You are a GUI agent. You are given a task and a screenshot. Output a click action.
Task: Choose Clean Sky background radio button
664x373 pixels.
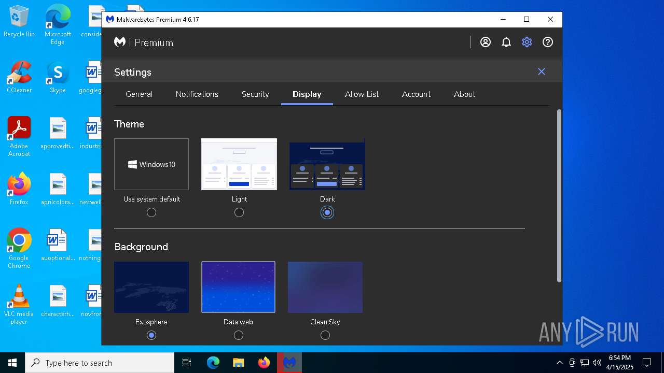(x=325, y=335)
